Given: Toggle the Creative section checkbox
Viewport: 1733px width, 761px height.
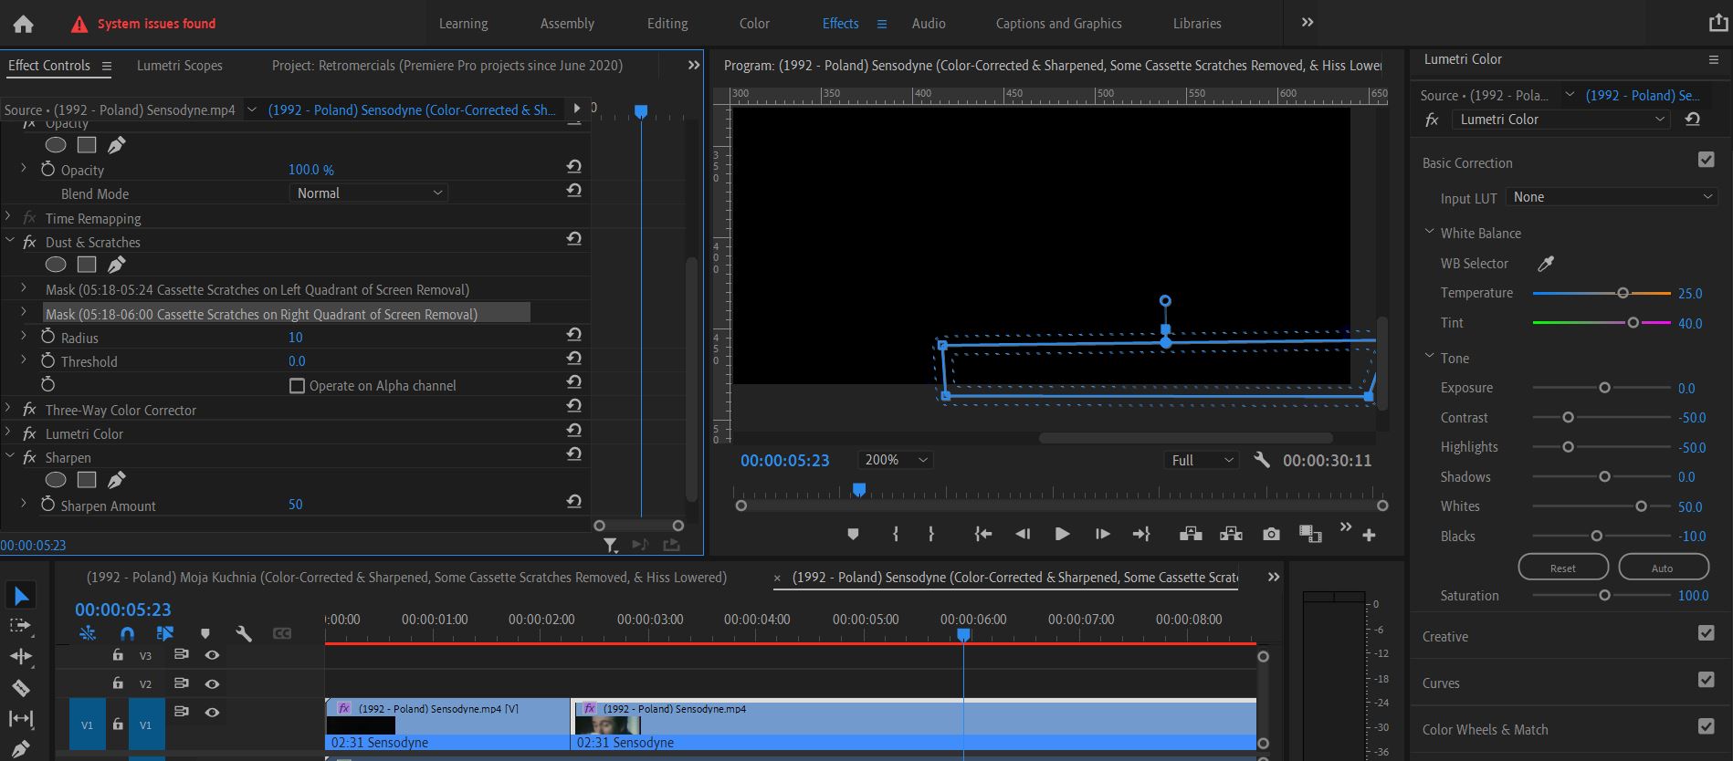Looking at the screenshot, I should 1706,633.
